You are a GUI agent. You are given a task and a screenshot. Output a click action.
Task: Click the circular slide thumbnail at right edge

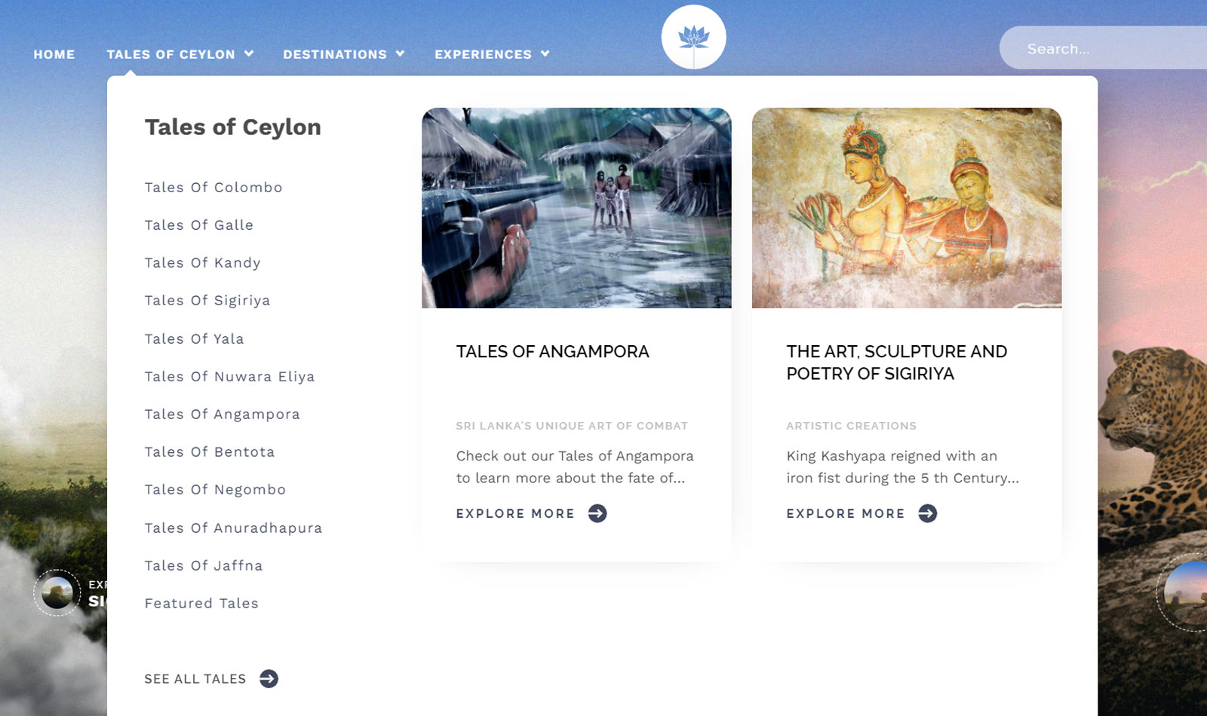pyautogui.click(x=1186, y=592)
